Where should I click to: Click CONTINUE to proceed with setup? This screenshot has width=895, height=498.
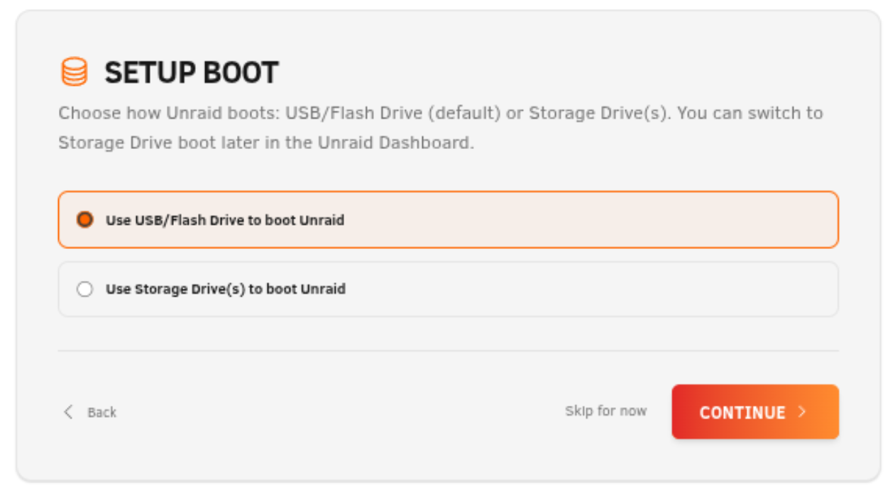[x=754, y=411]
